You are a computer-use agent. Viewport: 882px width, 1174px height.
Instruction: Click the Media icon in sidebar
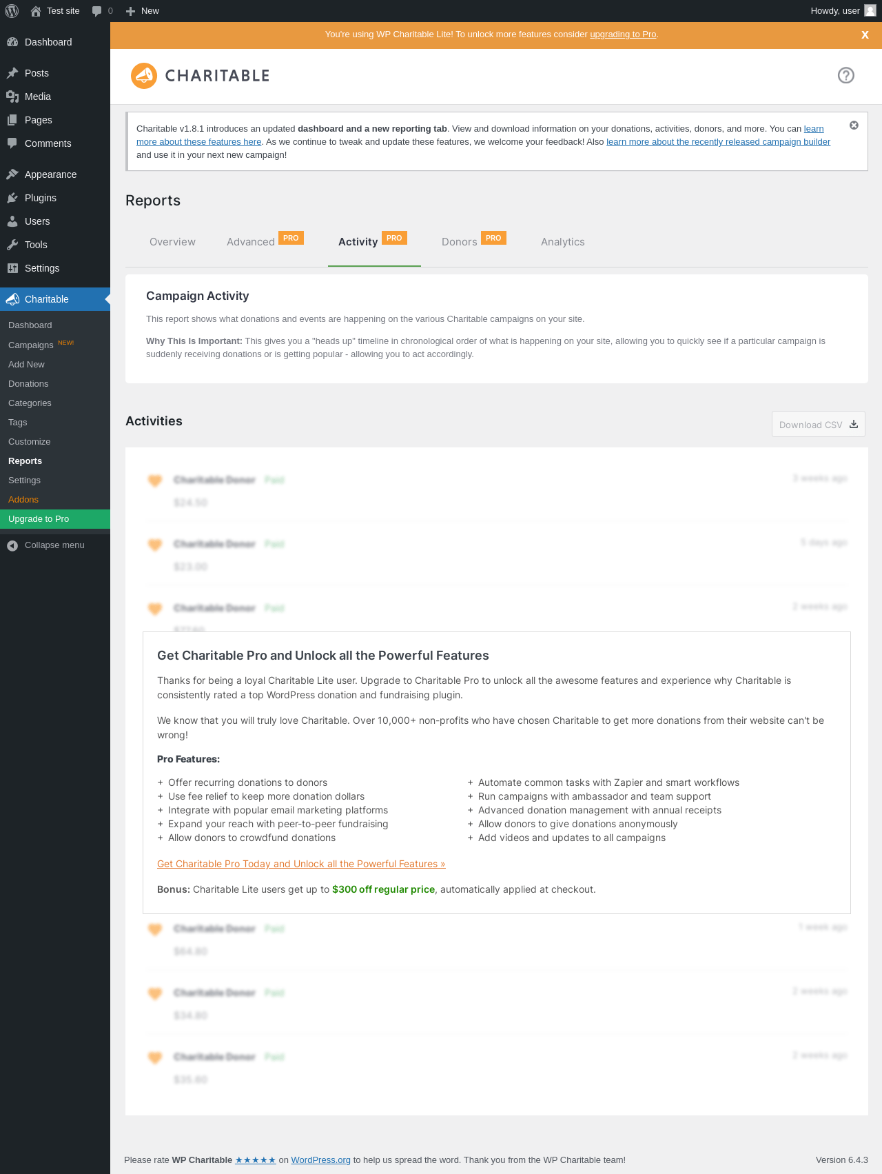tap(12, 97)
